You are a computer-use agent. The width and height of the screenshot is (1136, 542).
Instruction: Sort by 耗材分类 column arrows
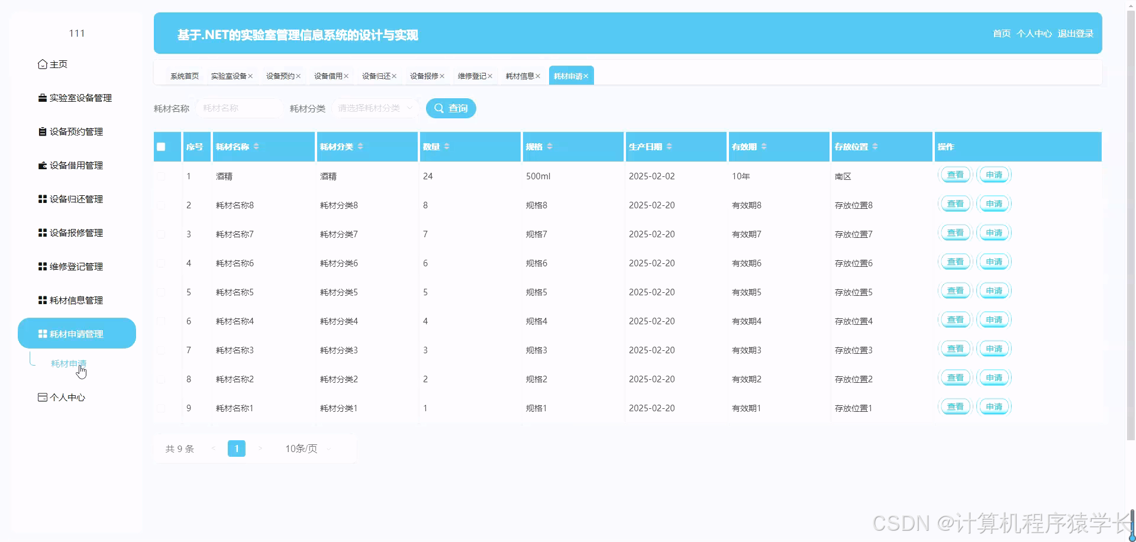(x=360, y=146)
